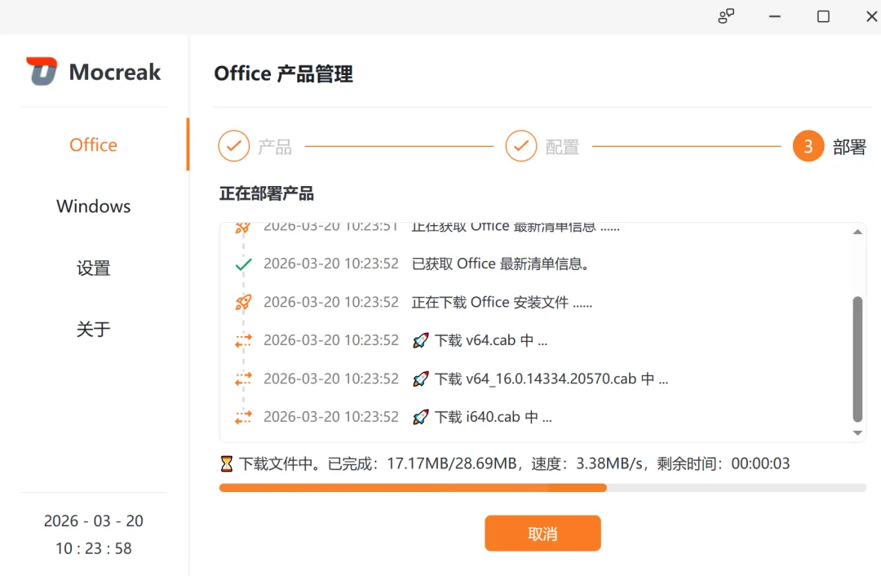Click the 正在下载 Office 安装文件 log entry
The height and width of the screenshot is (576, 881).
pyautogui.click(x=502, y=303)
